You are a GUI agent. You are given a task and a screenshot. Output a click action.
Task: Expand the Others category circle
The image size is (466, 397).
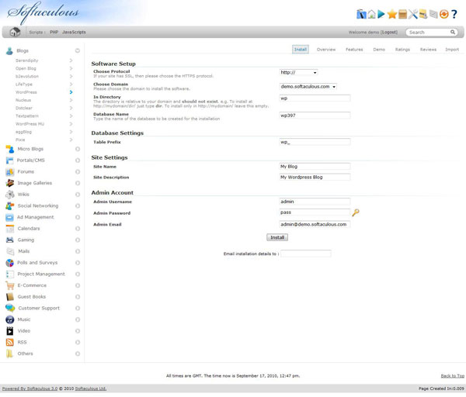78,354
